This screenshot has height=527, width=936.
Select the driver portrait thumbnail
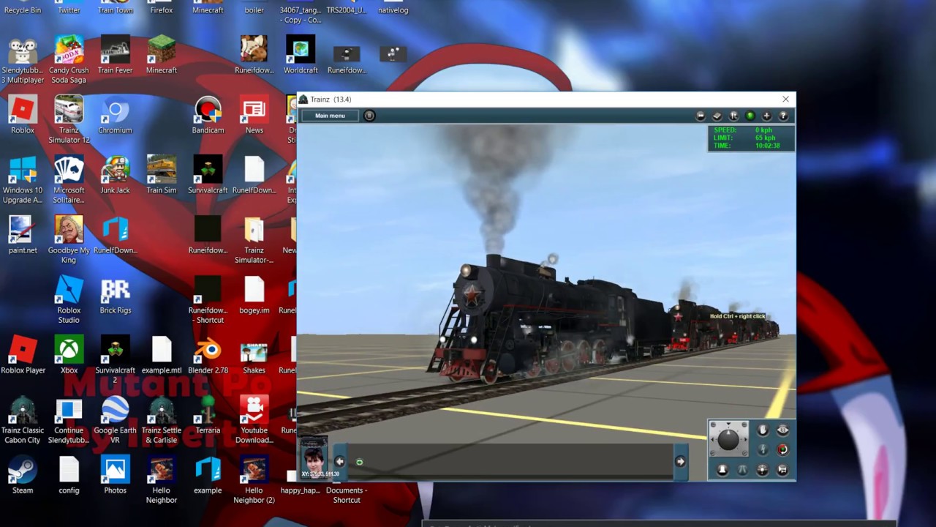click(314, 457)
